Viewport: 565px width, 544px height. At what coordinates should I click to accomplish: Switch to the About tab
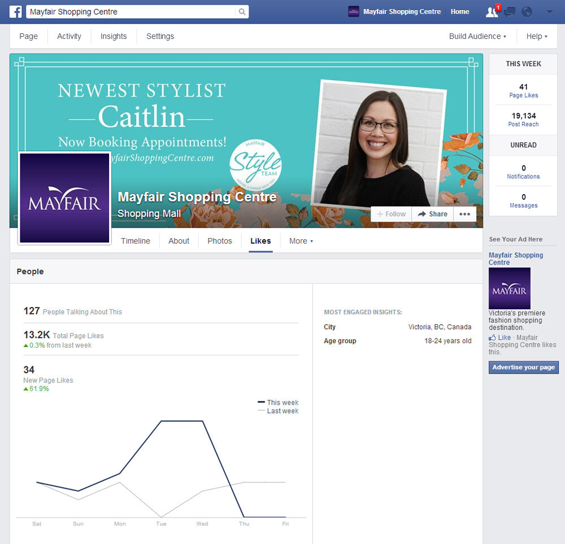pos(179,241)
